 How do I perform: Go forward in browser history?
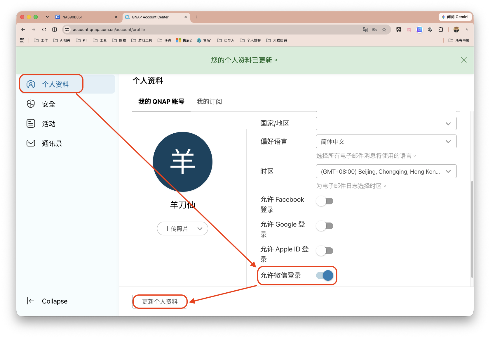point(34,30)
